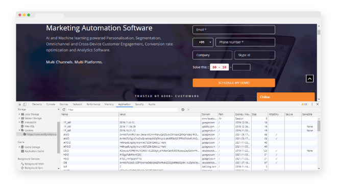Screen dimensions: 337x189
Task: Click the scroll-to-top arrow on webpage
Action: tap(309, 79)
